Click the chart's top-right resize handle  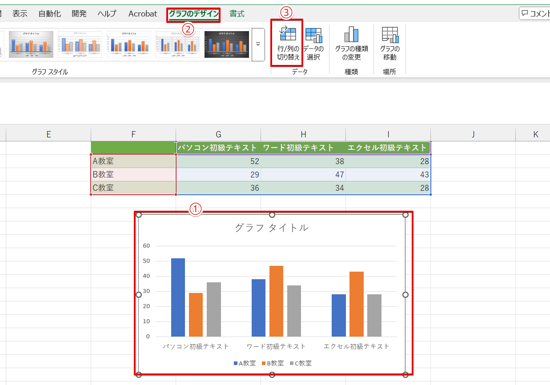(405, 215)
